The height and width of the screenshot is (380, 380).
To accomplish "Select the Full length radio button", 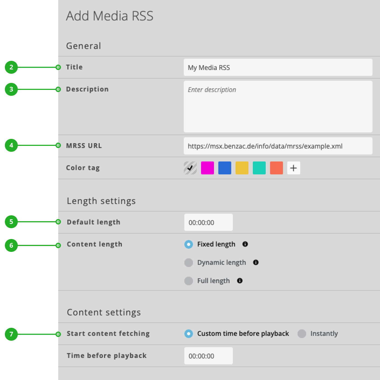I will coord(189,281).
